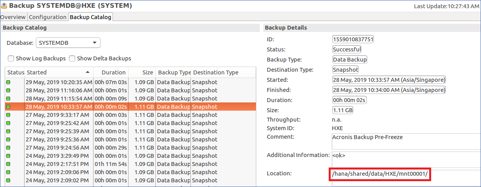This screenshot has width=481, height=187.
Task: Click the backup ID field 1559010837751
Action: click(353, 39)
